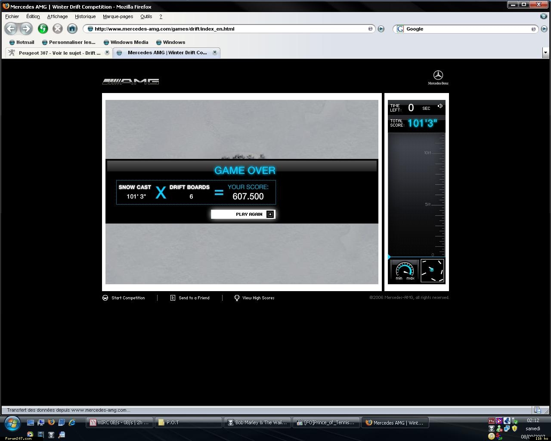Open the Send to a Friend link
The height and width of the screenshot is (441, 551).
tap(194, 298)
